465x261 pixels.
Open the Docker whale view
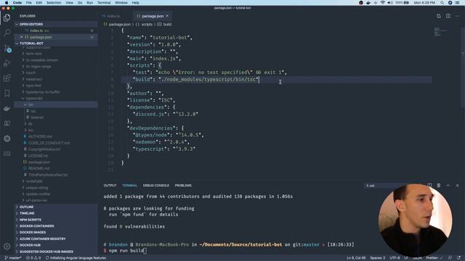[x=7, y=109]
